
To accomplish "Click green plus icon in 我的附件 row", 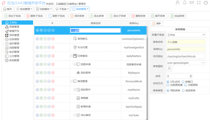I will click(x=45, y=90).
